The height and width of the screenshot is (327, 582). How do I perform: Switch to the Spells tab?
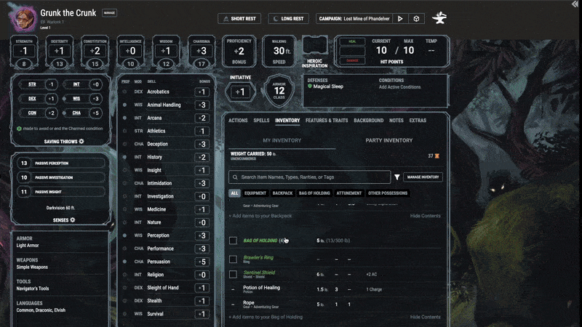tap(261, 120)
